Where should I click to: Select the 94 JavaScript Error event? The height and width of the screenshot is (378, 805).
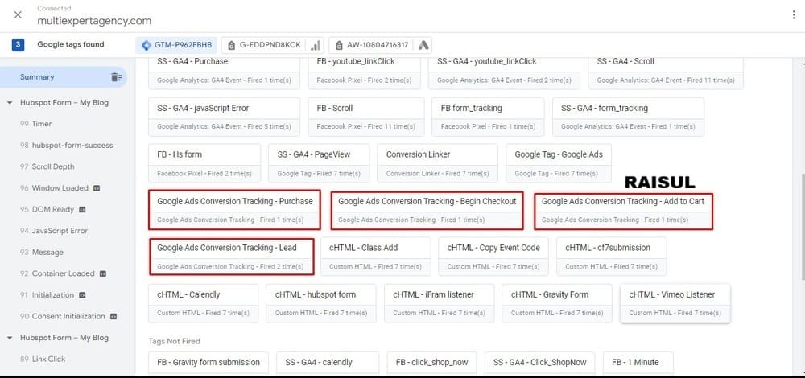click(x=60, y=231)
